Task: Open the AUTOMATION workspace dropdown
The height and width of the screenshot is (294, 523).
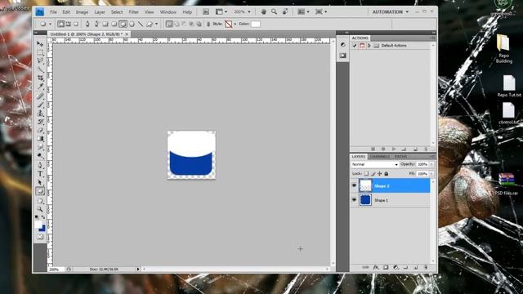Action: click(x=391, y=11)
